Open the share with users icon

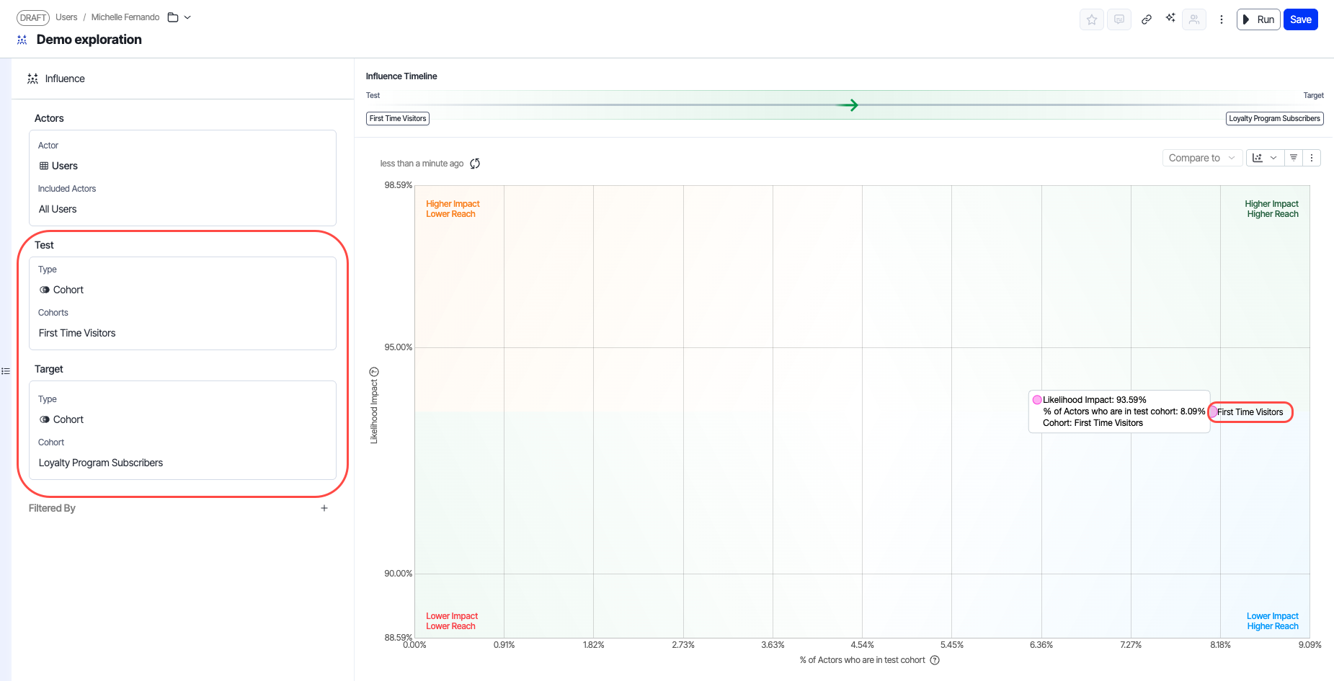(1194, 19)
